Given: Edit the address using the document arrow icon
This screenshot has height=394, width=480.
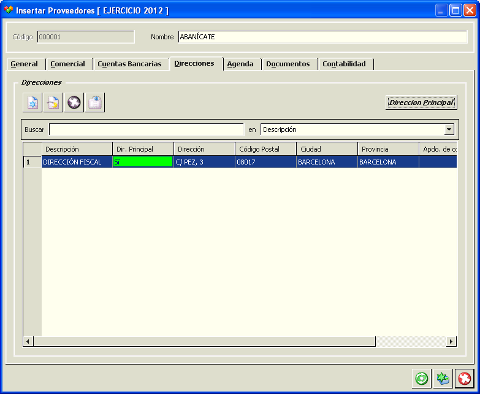Looking at the screenshot, I should (53, 102).
